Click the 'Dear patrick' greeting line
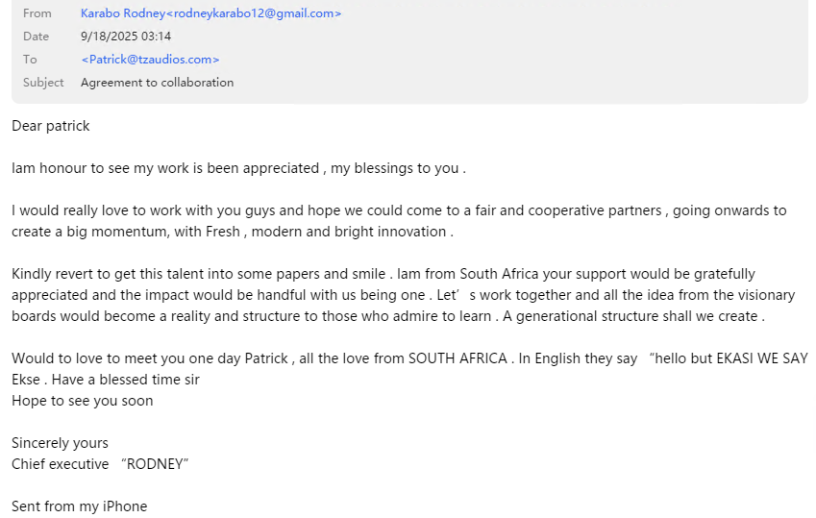The height and width of the screenshot is (518, 816). pos(51,126)
